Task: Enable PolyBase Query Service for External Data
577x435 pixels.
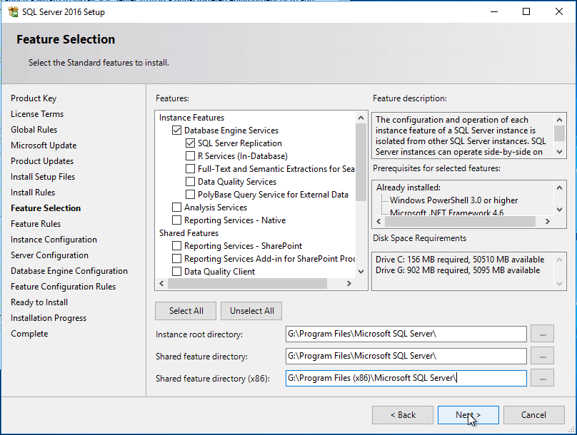Action: 190,195
